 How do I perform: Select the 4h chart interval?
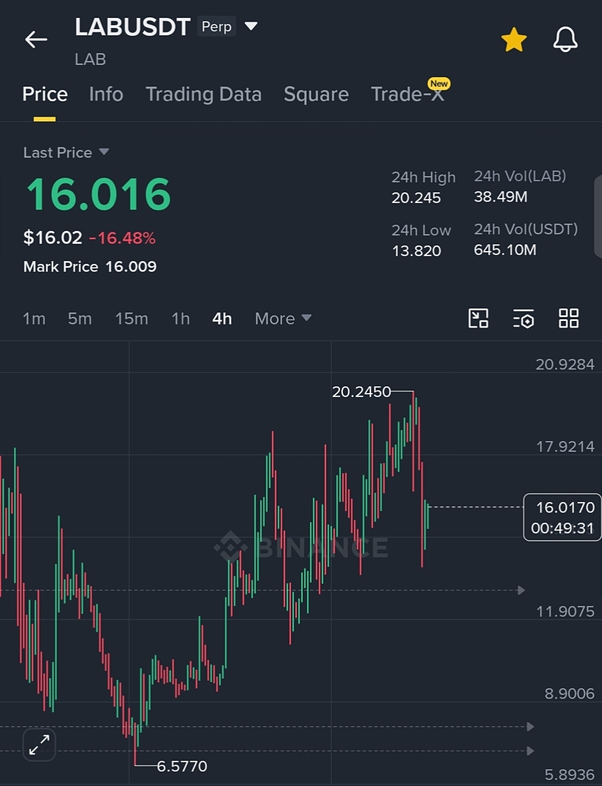tap(222, 319)
